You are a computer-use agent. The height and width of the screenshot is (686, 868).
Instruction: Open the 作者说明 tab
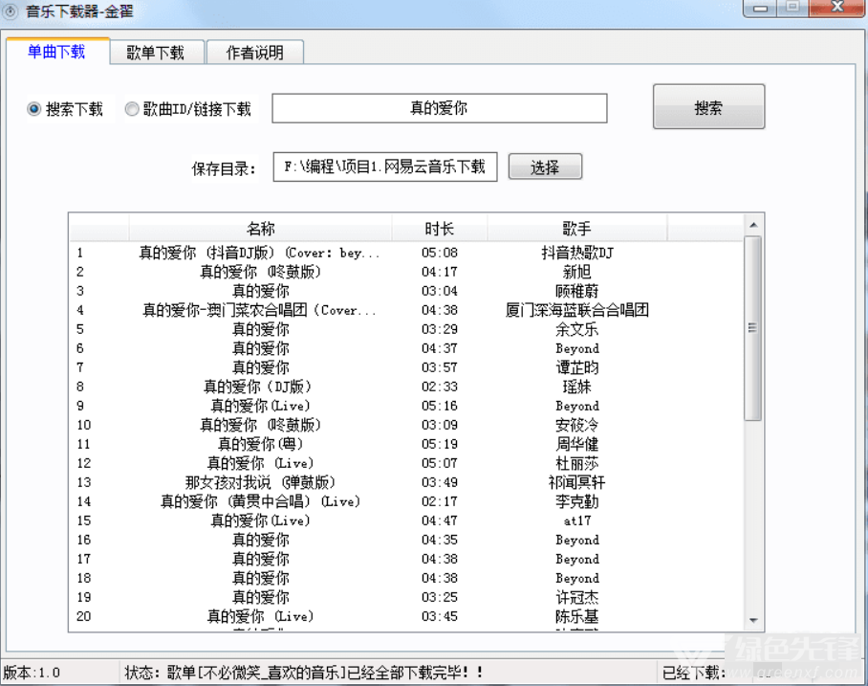coord(254,53)
